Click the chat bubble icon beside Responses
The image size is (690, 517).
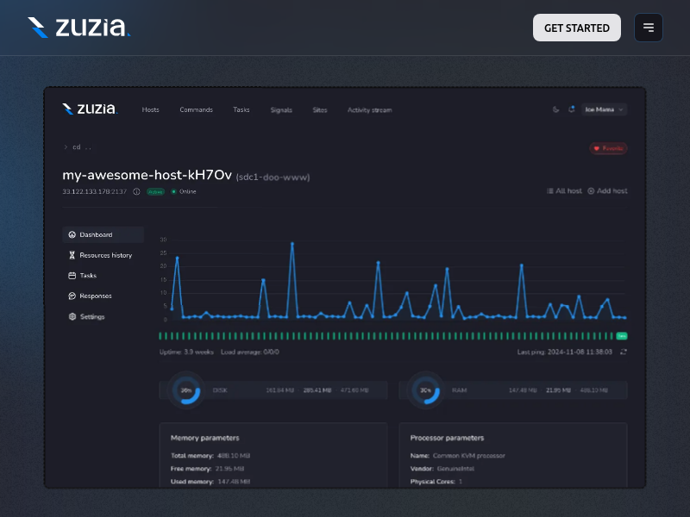coord(72,296)
